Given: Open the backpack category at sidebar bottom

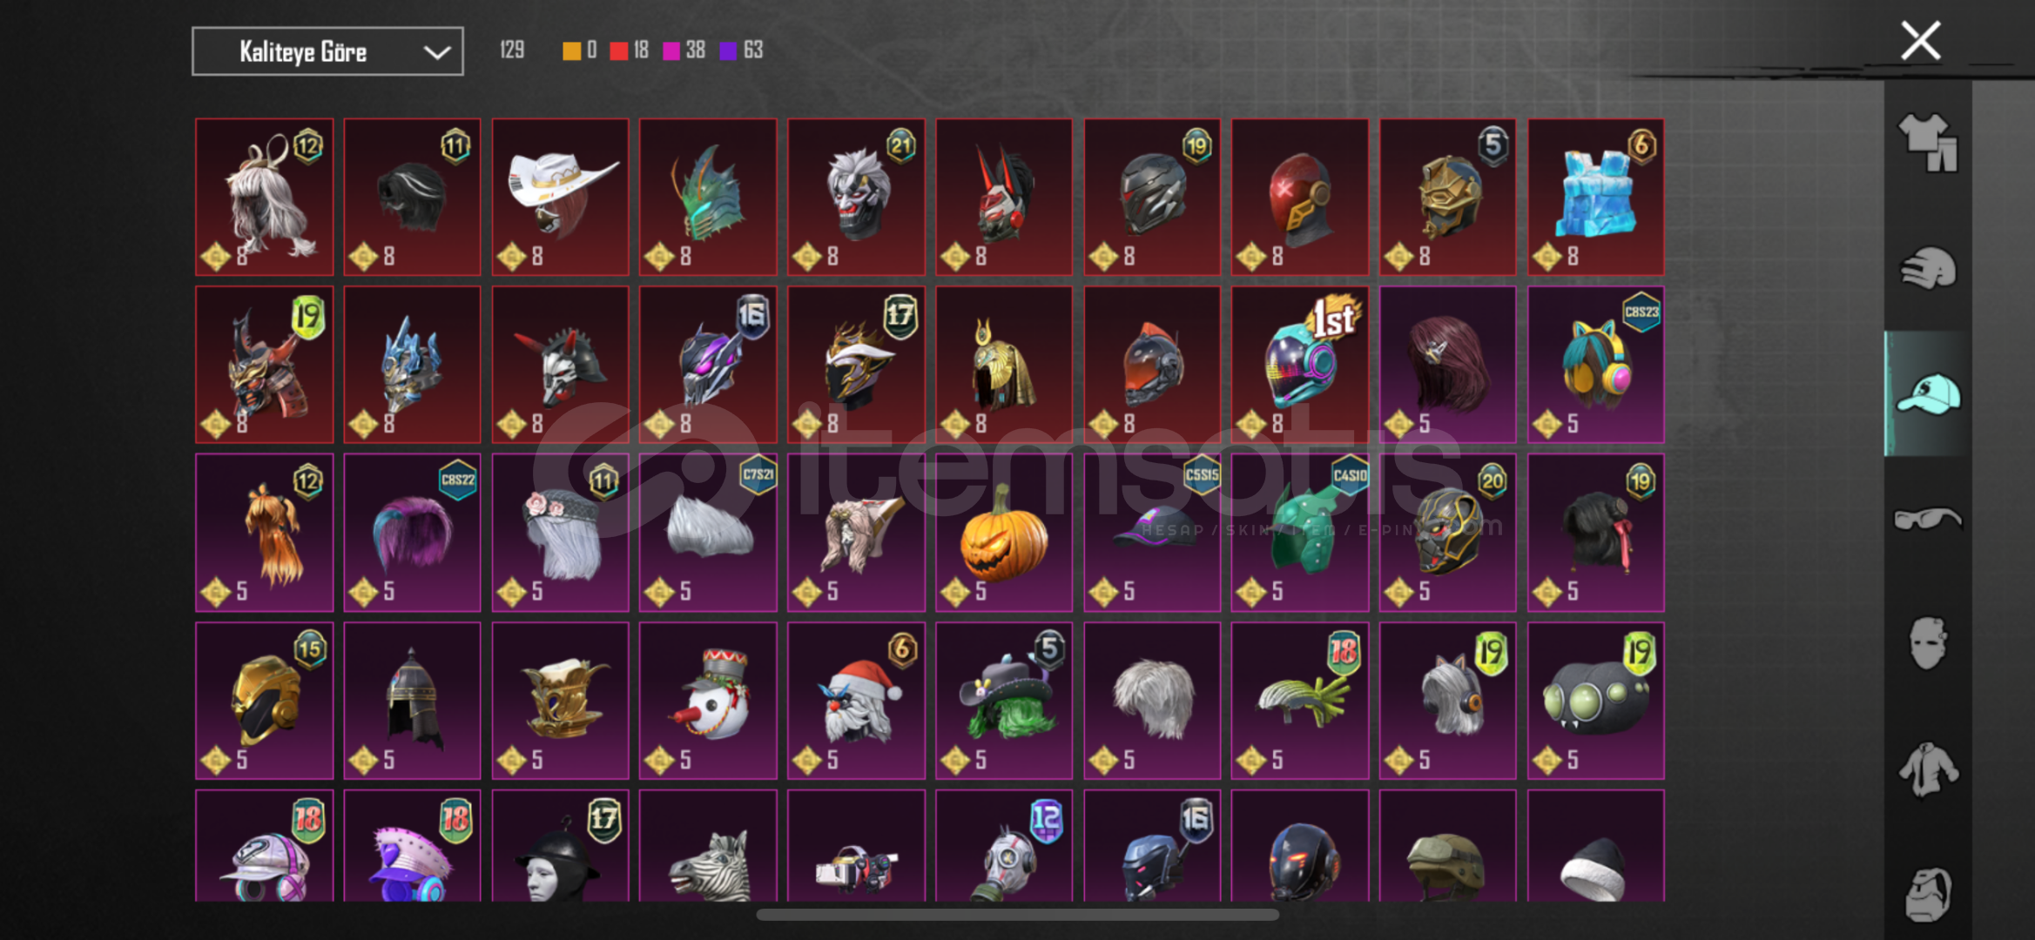Looking at the screenshot, I should coord(1928,894).
